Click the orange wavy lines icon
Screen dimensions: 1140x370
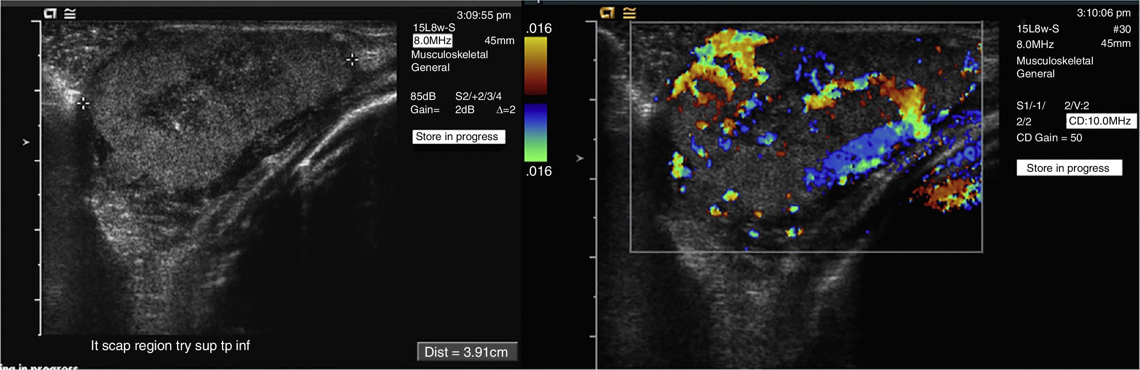coord(629,13)
